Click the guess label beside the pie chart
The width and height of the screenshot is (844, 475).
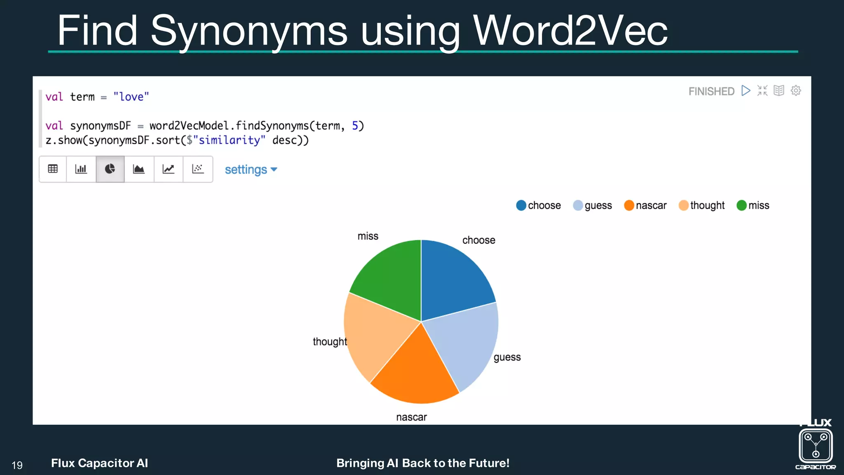[507, 357]
